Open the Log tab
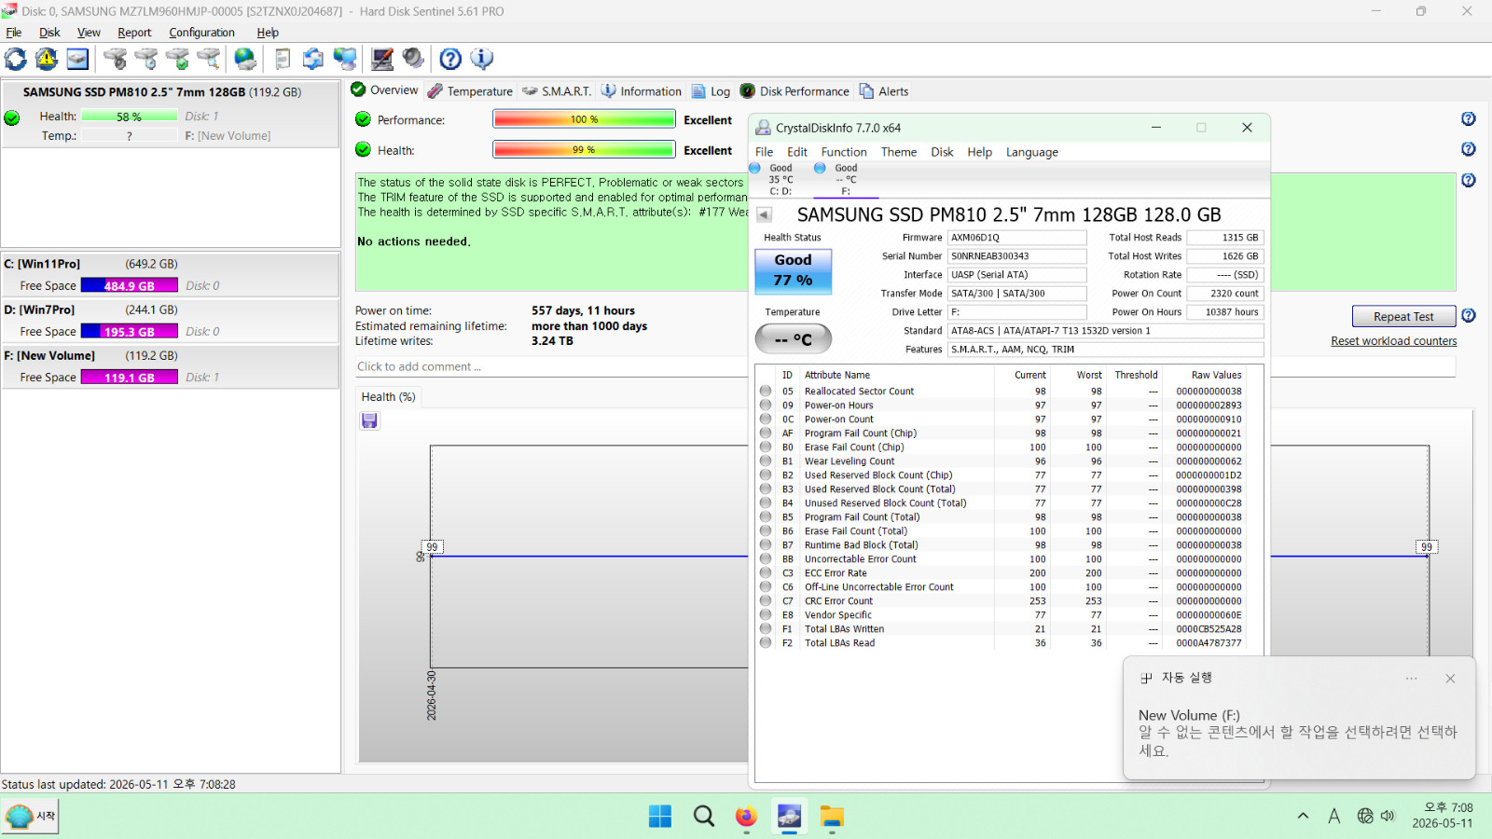Screen dimensions: 1492x839 tap(711, 91)
